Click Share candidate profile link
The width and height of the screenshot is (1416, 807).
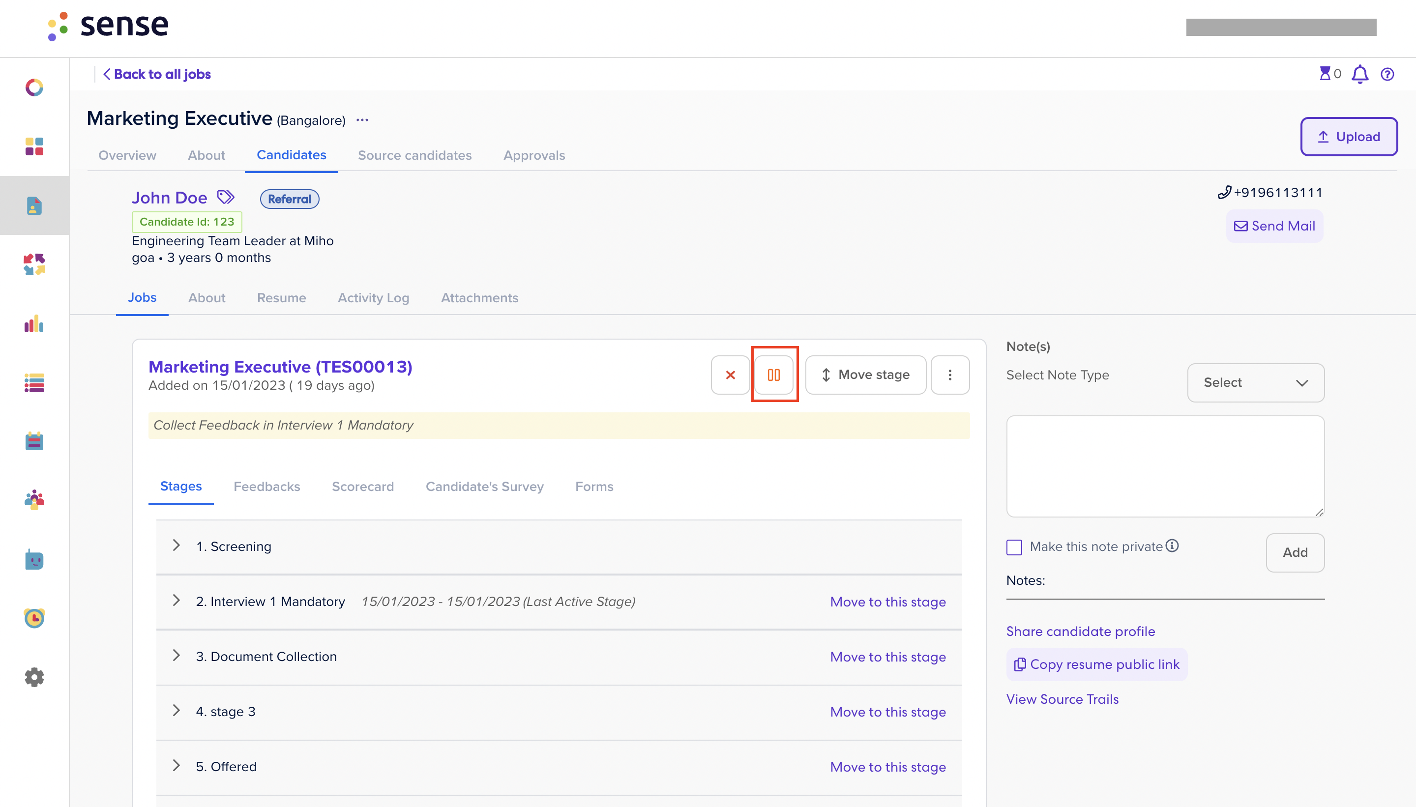tap(1081, 632)
